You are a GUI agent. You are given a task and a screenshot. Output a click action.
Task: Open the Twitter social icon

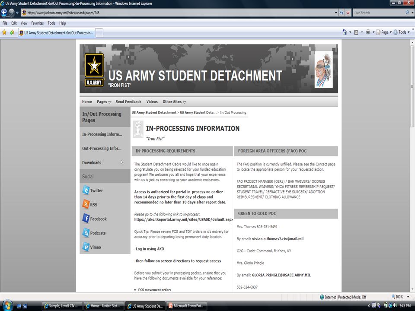[86, 190]
